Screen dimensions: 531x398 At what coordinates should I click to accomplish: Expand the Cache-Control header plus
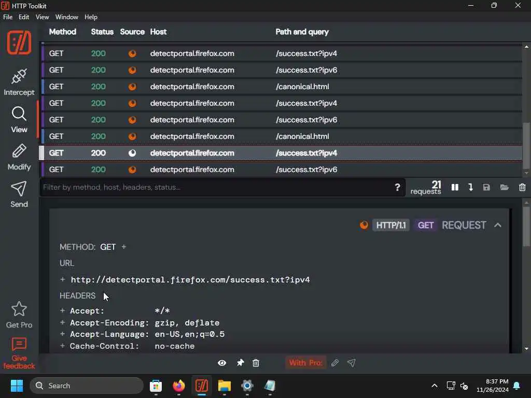[x=62, y=346]
